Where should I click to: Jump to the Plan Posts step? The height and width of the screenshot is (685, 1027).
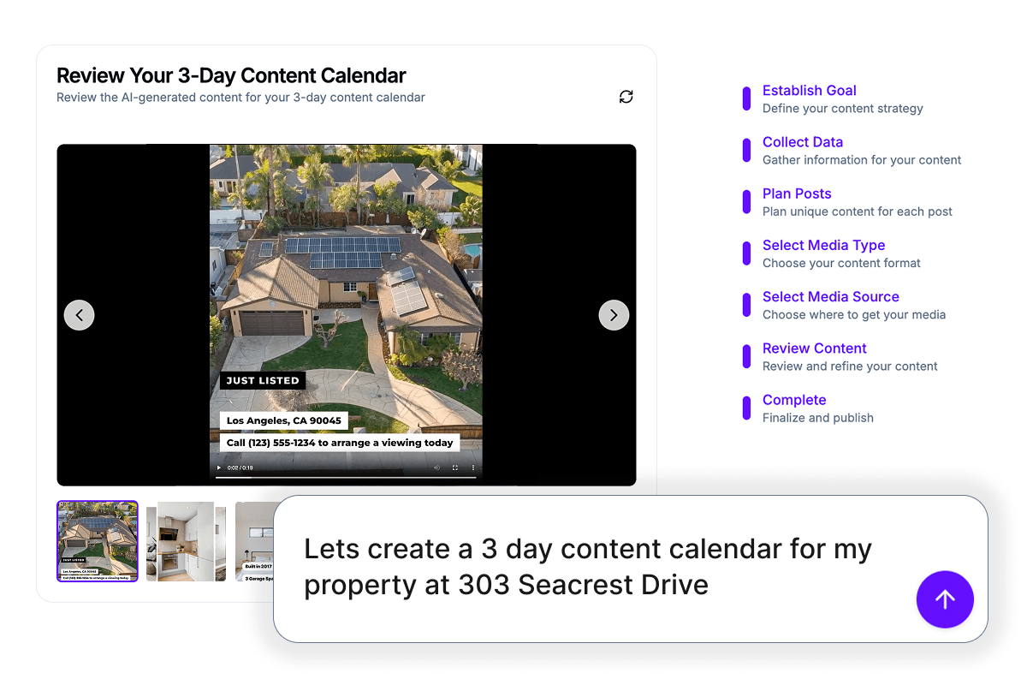pos(796,194)
